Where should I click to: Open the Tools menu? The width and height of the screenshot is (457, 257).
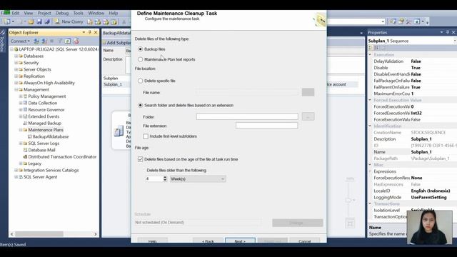pos(78,13)
